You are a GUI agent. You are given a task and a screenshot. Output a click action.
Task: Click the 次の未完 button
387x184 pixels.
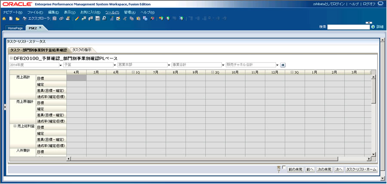[324, 170]
